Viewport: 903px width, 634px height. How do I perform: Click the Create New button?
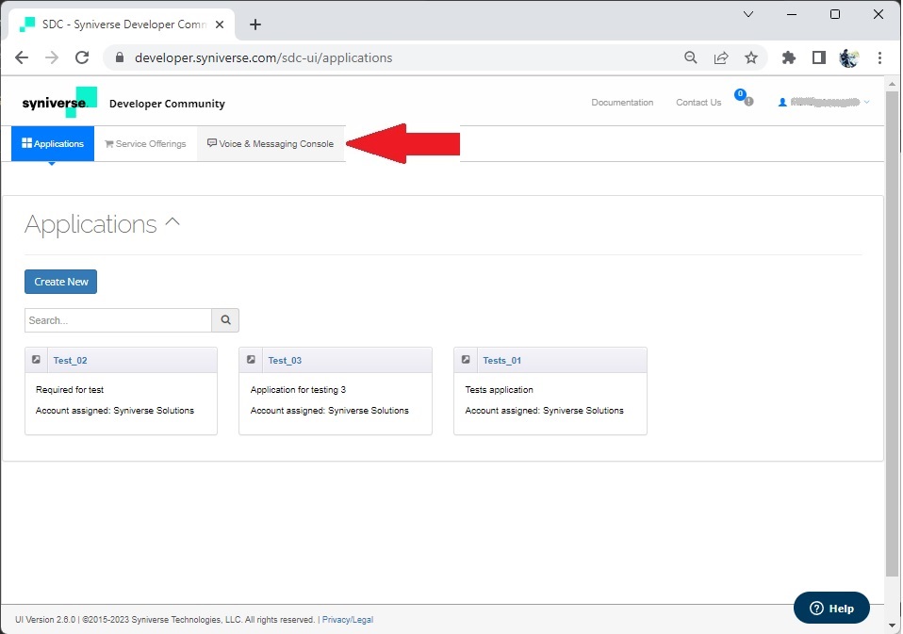60,282
